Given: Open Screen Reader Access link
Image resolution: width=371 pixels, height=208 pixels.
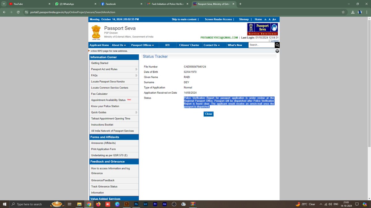Looking at the screenshot, I should tap(218, 19).
